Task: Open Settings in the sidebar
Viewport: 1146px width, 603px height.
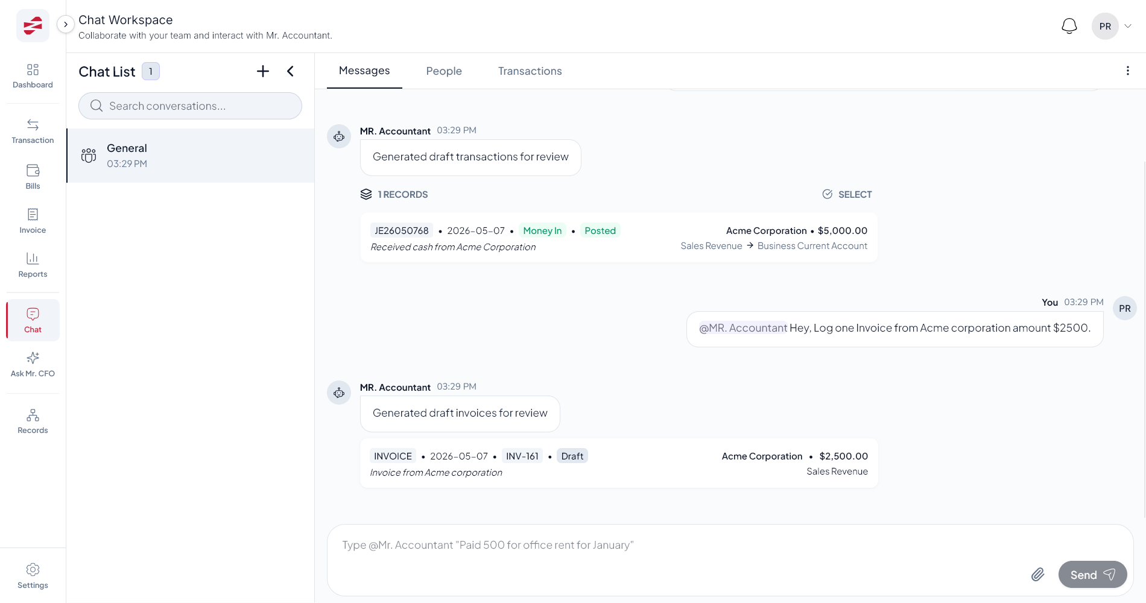Action: tap(33, 576)
